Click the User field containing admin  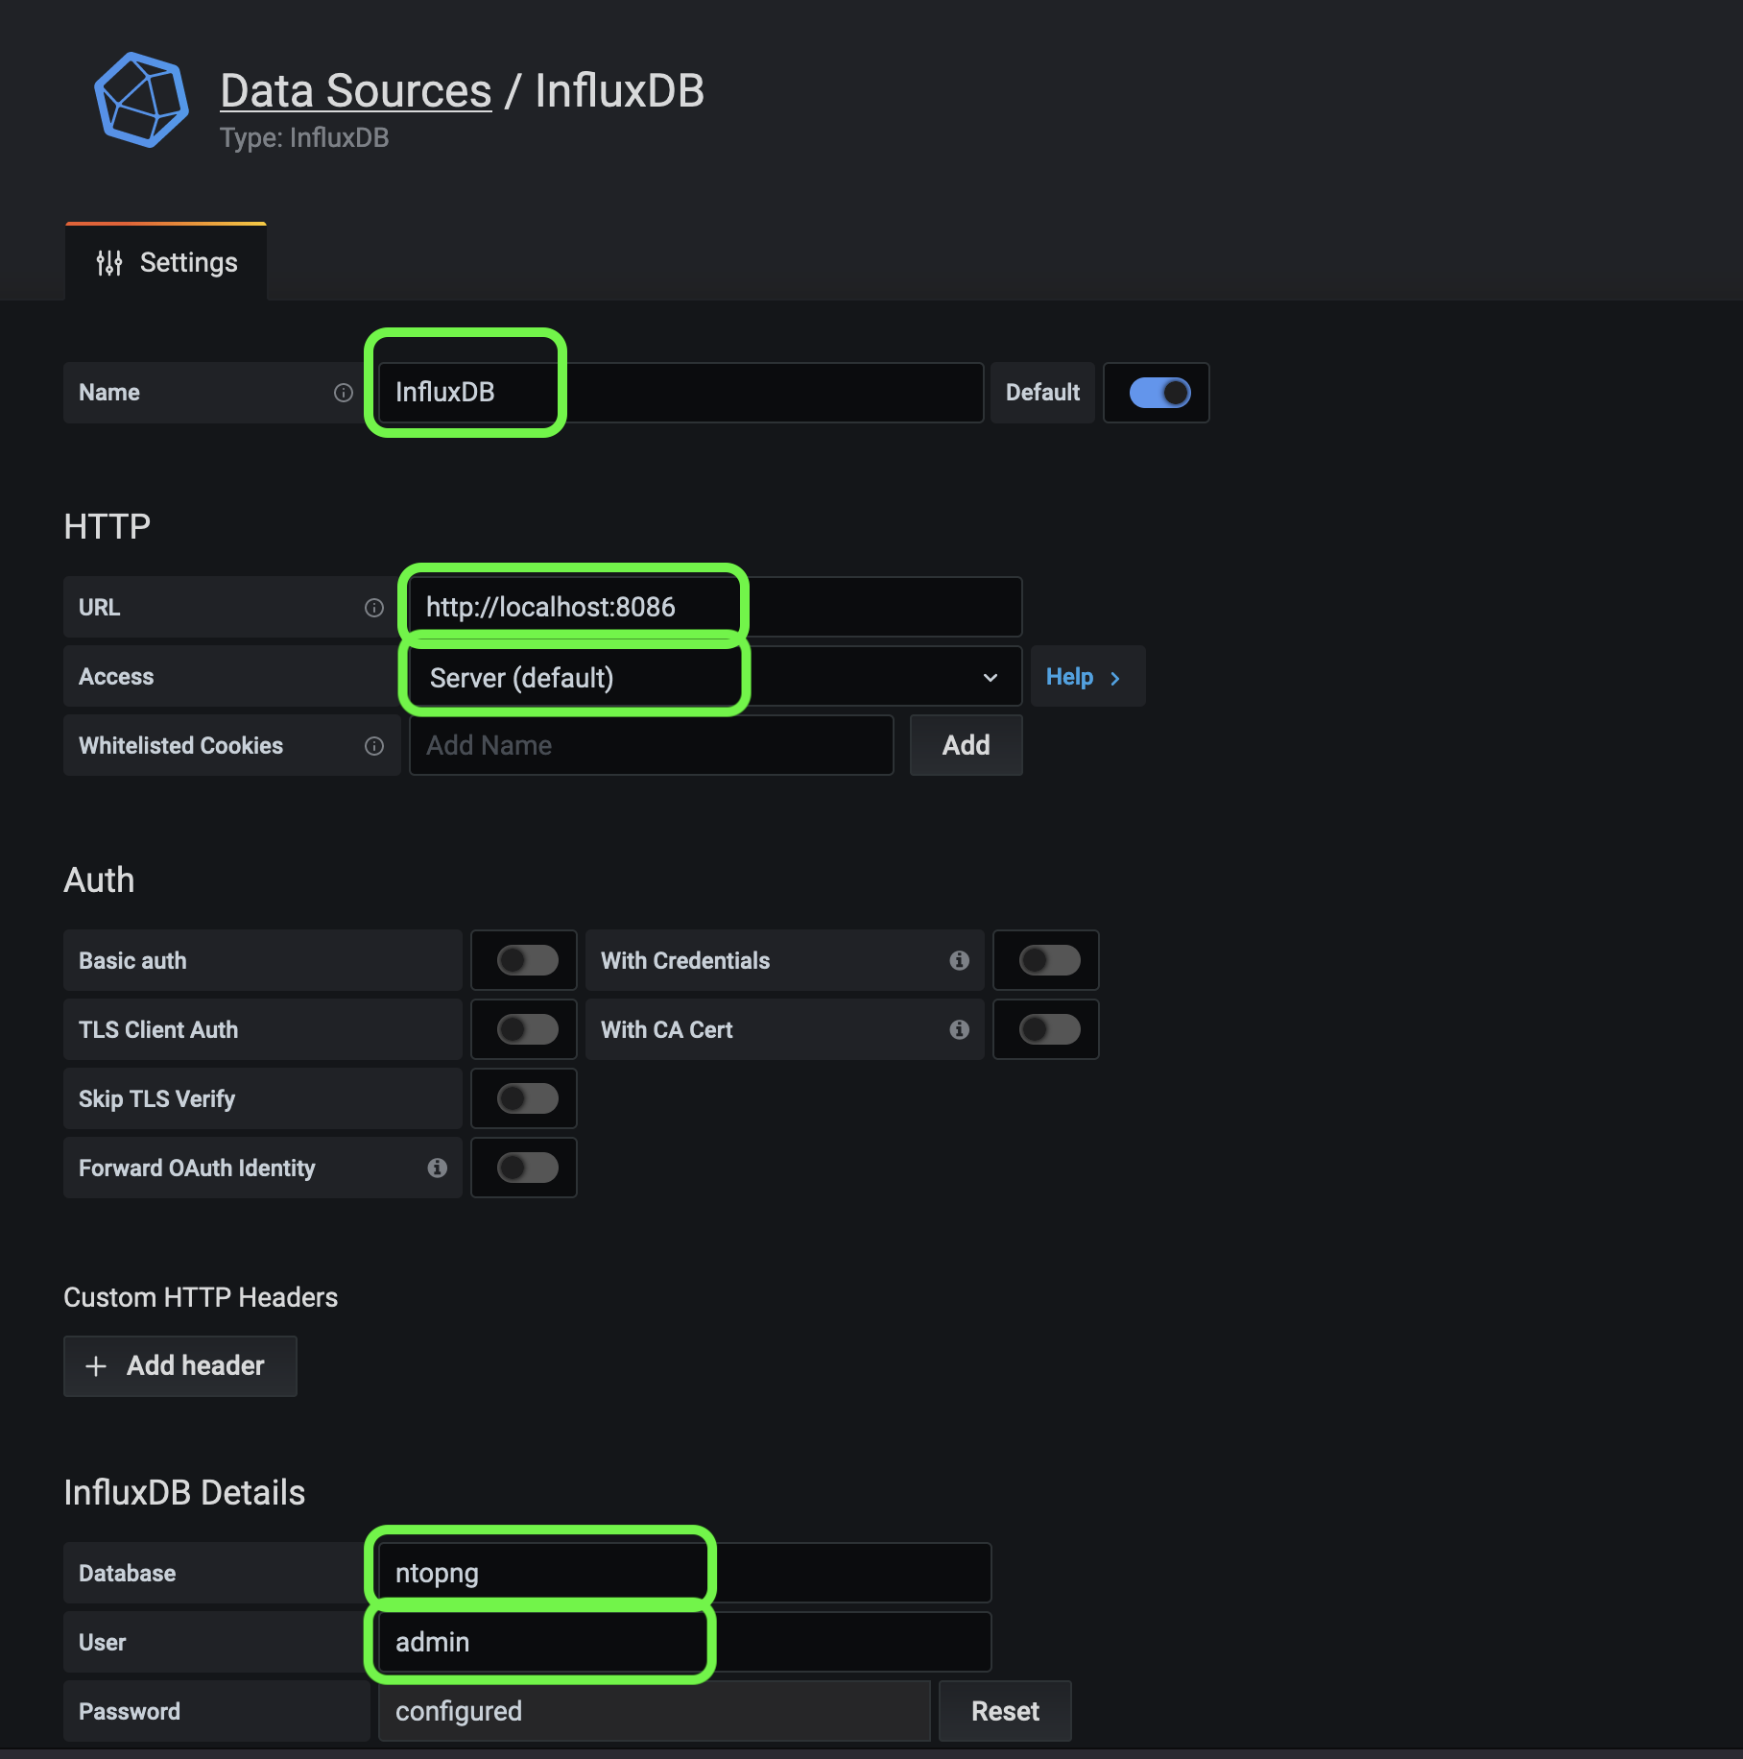(x=684, y=1642)
